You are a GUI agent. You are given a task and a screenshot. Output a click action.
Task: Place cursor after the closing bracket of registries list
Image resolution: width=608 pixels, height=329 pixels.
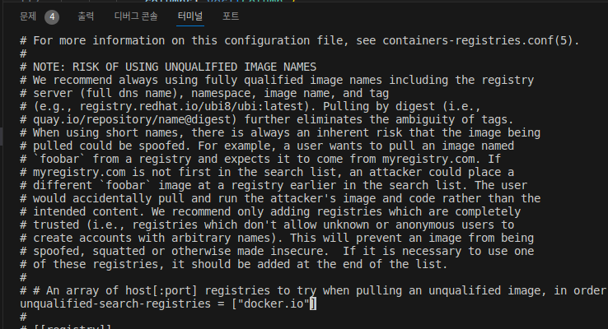(x=314, y=304)
